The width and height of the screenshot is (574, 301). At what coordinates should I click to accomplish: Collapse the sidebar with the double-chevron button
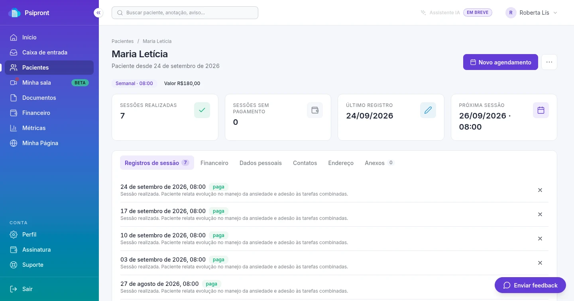98,13
